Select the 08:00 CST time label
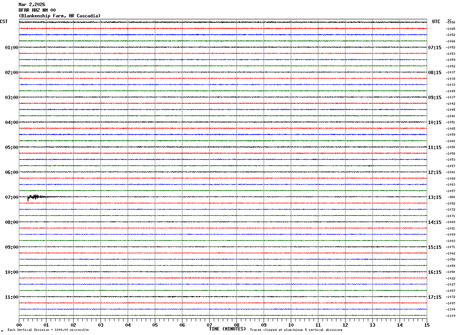Screen dimensions: 457x335 tap(12, 222)
